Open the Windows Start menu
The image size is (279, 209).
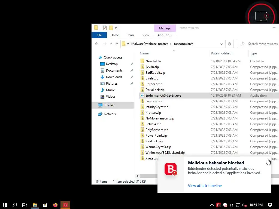tap(5, 205)
